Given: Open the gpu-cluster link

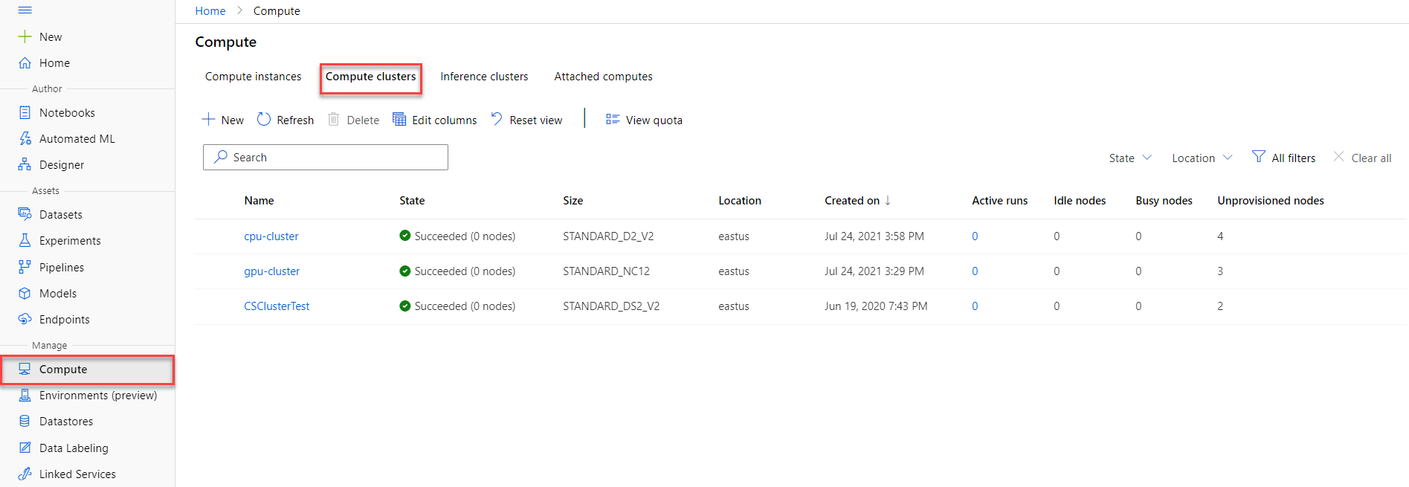Looking at the screenshot, I should (272, 271).
